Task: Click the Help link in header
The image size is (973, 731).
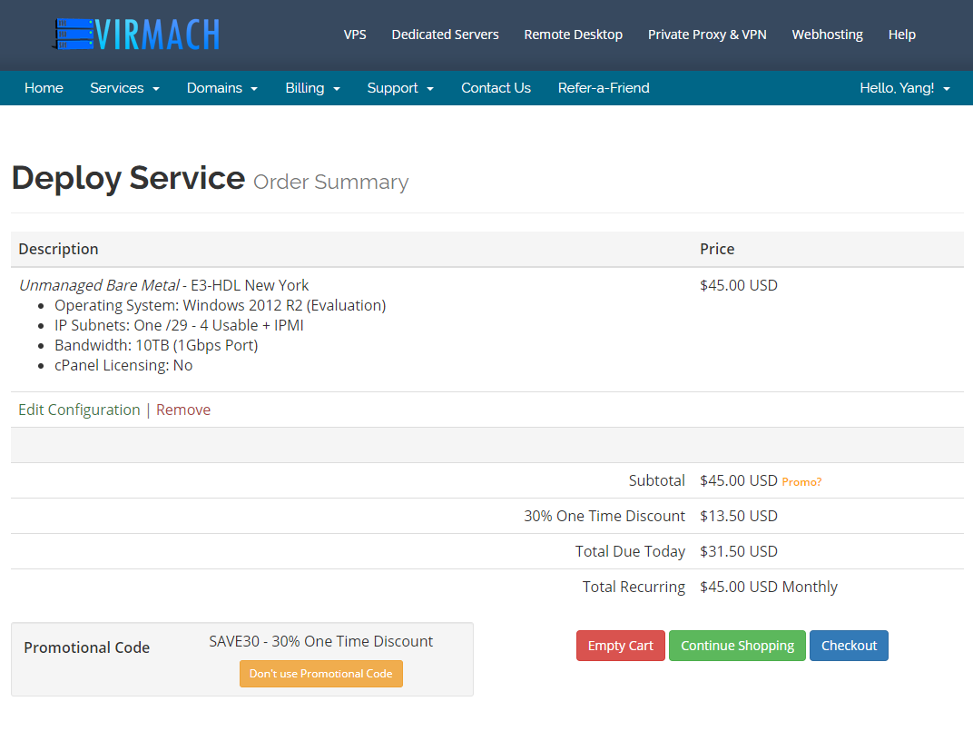Action: tap(901, 35)
